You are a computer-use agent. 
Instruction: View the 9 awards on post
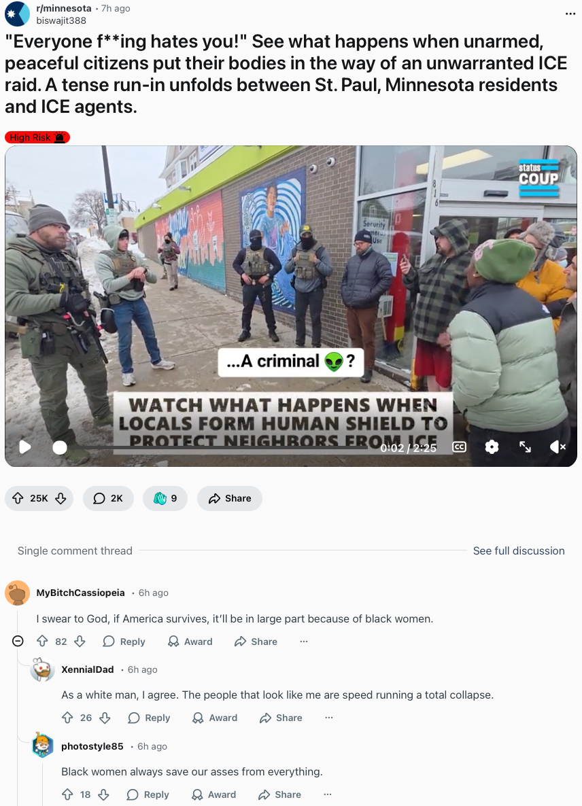pyautogui.click(x=165, y=498)
